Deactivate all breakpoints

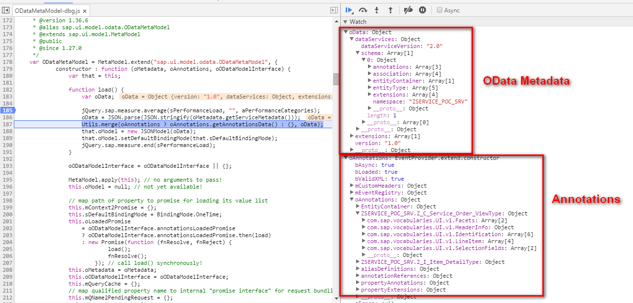408,10
